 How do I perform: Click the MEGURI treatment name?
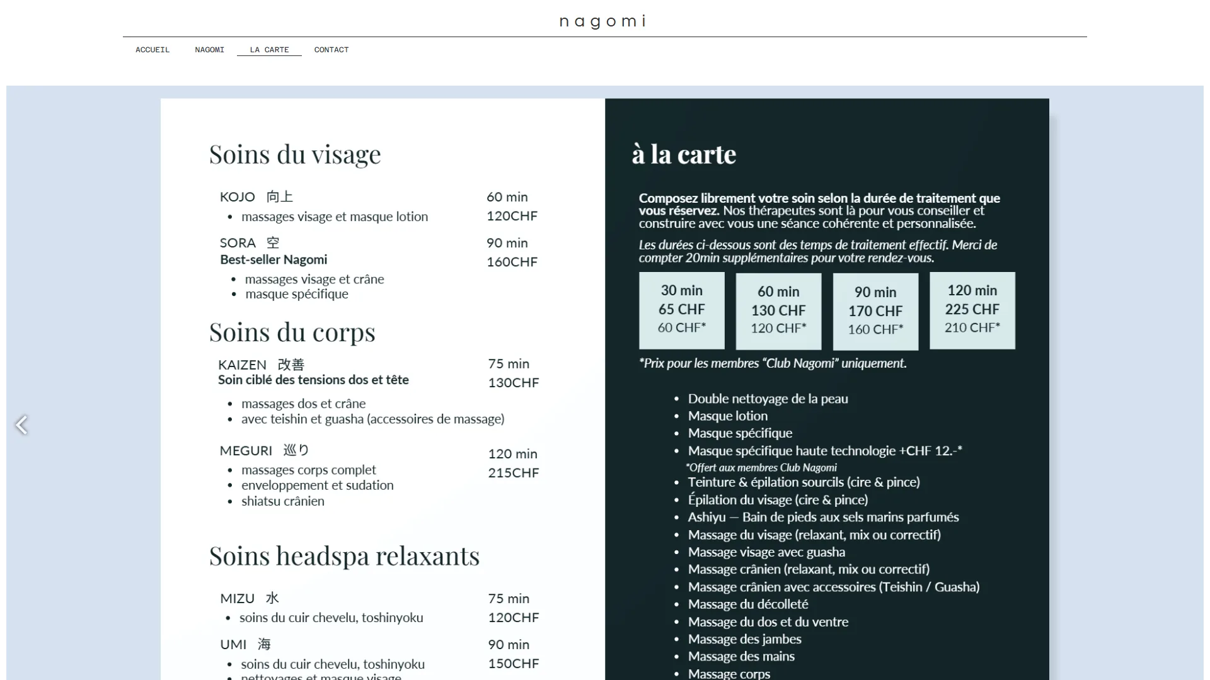tap(265, 450)
